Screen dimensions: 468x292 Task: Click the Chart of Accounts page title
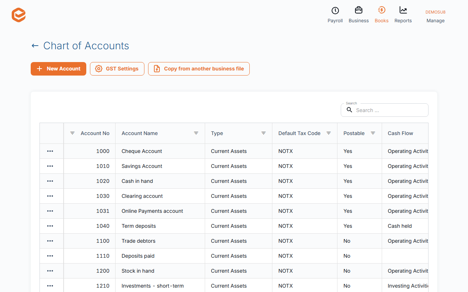tap(86, 46)
